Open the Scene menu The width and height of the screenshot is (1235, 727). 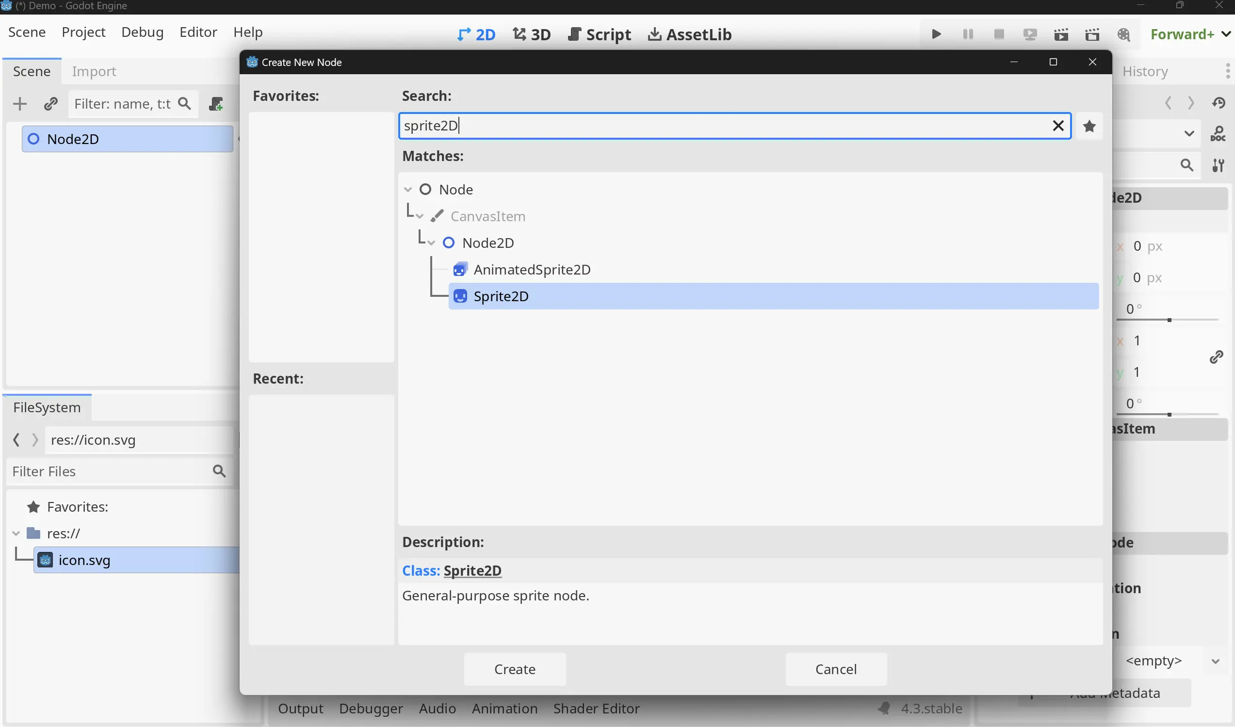pos(27,32)
